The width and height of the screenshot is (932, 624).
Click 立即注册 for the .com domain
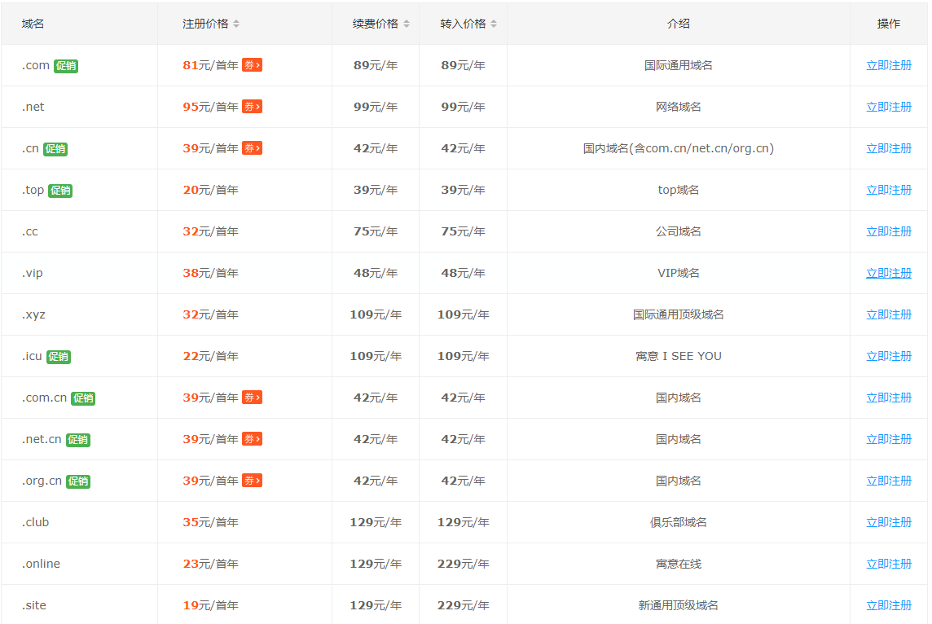click(x=887, y=64)
